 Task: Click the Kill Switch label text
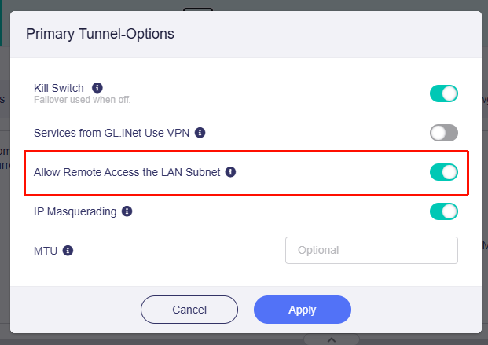click(x=59, y=88)
